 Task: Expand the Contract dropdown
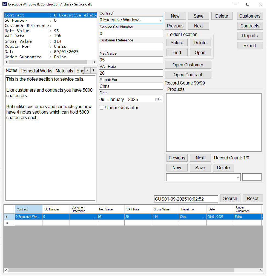[160, 20]
